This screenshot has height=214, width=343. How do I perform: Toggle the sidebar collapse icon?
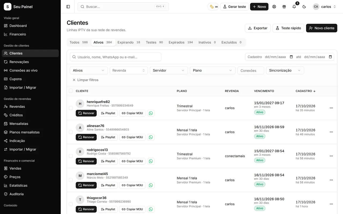68,7
